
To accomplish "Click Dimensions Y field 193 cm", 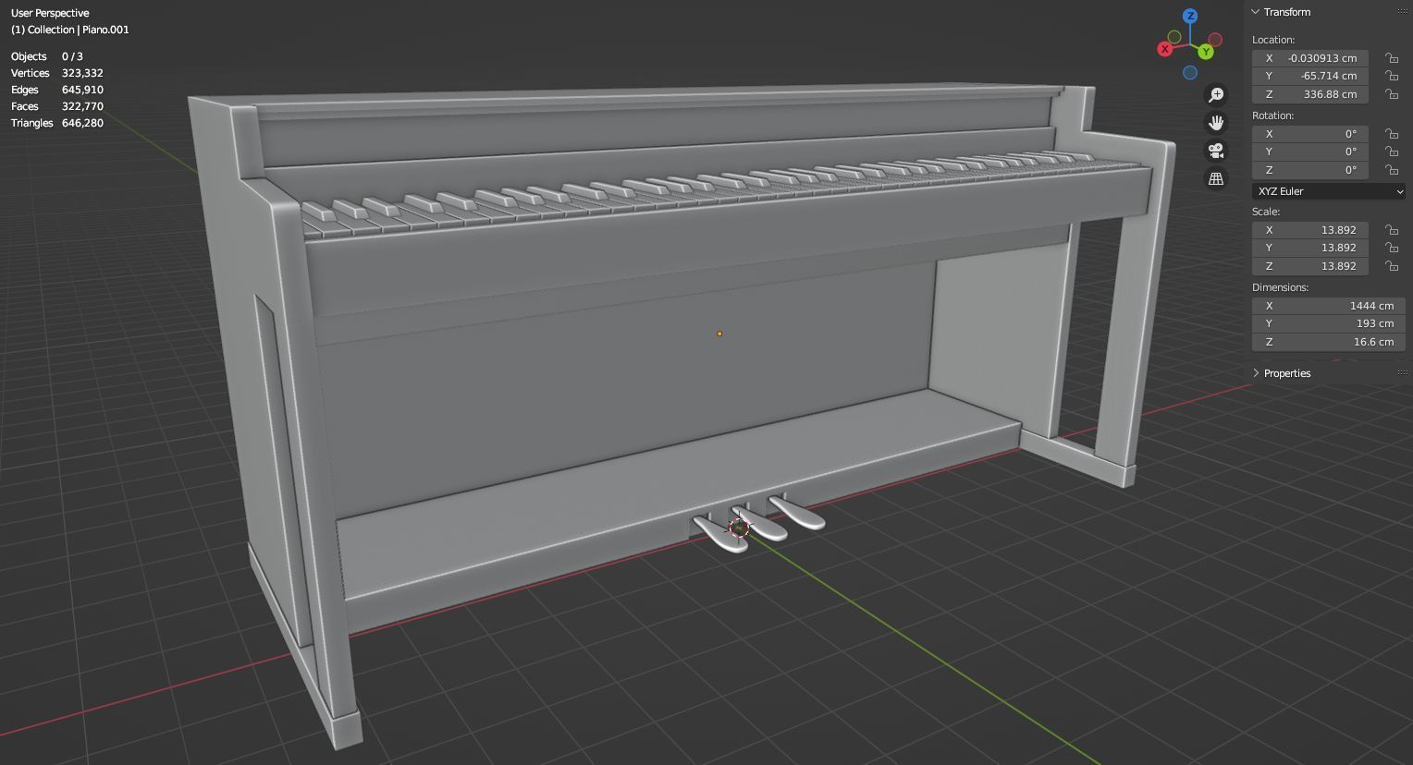I will (1329, 323).
